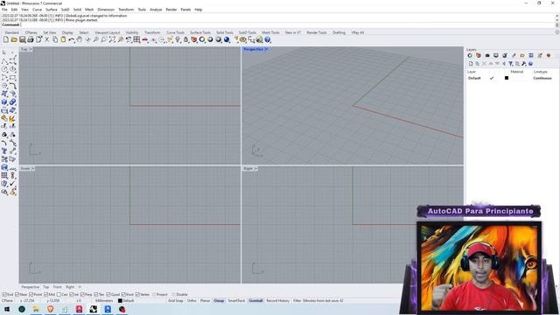Click the four viewports grid icon

point(136,39)
